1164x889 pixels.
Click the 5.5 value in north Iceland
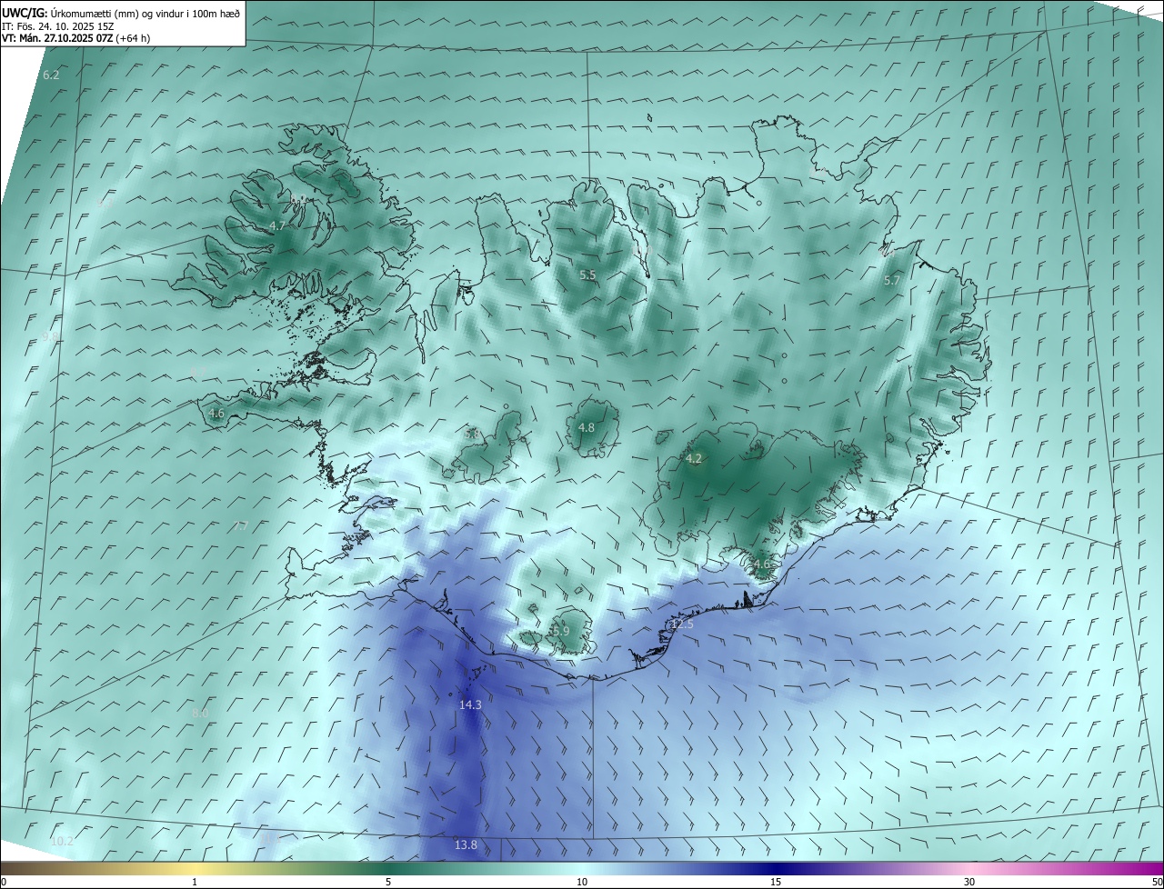pyautogui.click(x=587, y=275)
